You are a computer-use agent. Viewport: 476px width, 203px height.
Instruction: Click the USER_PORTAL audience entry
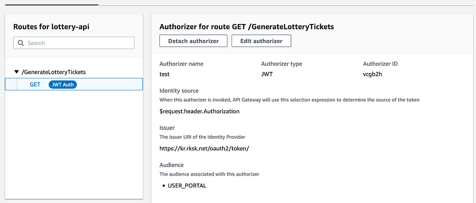(x=187, y=186)
